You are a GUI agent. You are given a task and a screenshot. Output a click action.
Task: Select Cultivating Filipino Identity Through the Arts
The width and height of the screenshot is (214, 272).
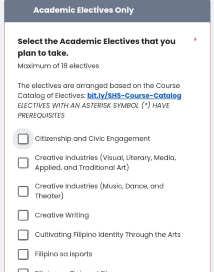pyautogui.click(x=23, y=235)
